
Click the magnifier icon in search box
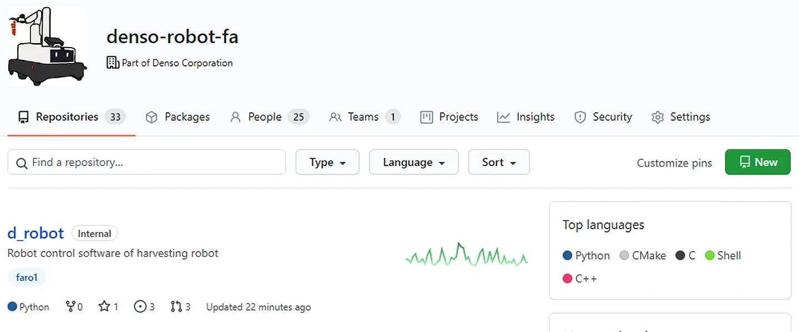[22, 163]
